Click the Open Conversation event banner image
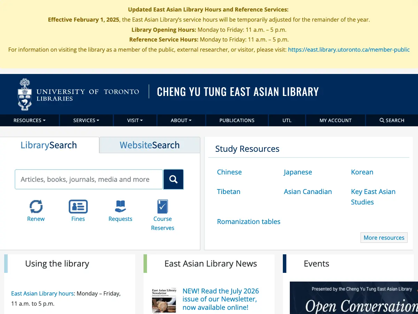This screenshot has height=314, width=418. tap(354, 298)
